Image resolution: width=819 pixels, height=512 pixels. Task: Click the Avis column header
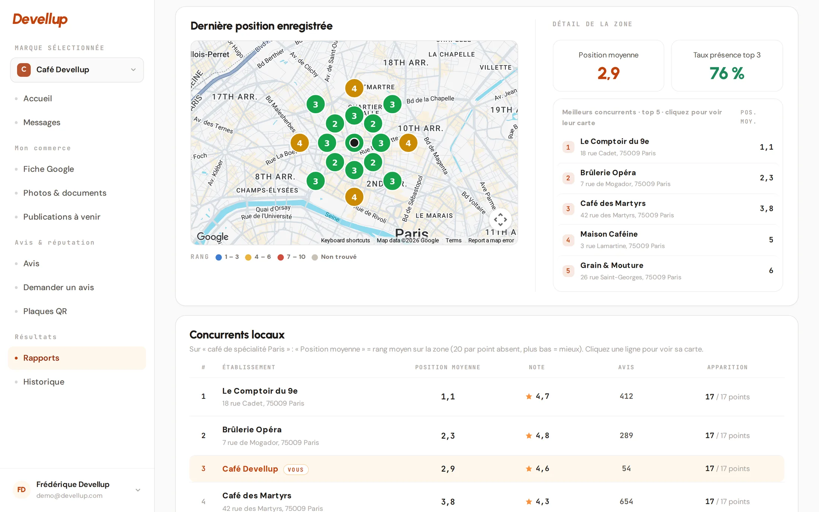point(626,367)
